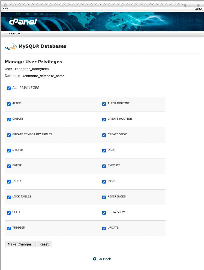
Task: Click the Go Back arrow icon
Action: pyautogui.click(x=95, y=259)
